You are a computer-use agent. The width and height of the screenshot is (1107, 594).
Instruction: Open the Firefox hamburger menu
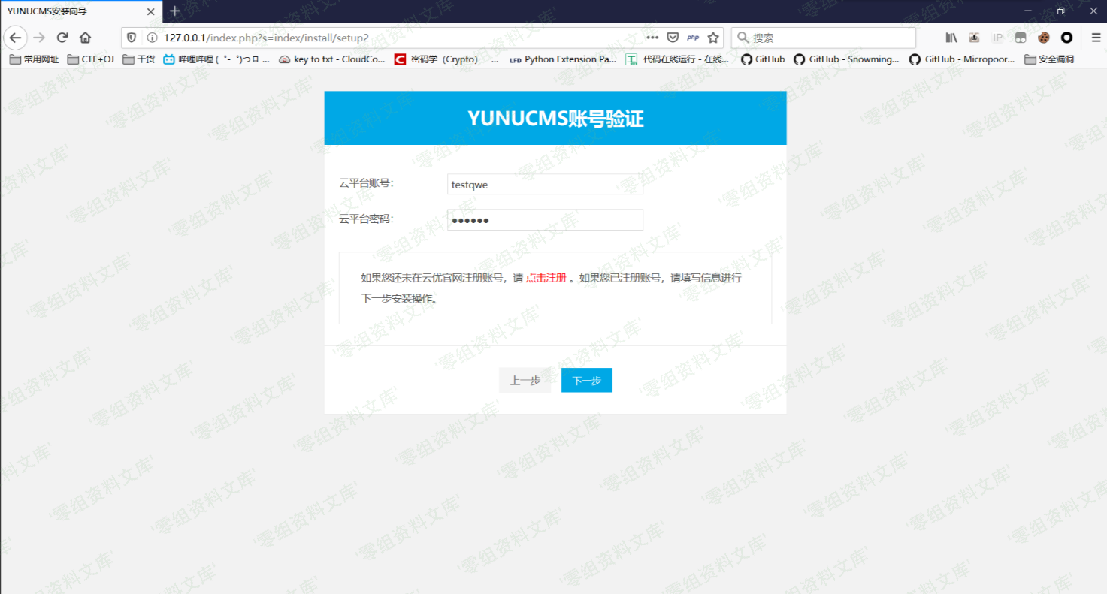point(1096,38)
